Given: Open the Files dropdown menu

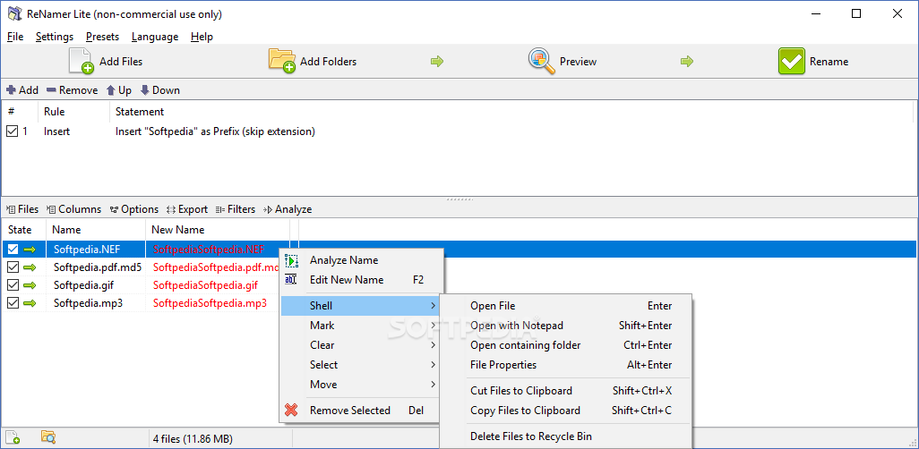Looking at the screenshot, I should 22,209.
